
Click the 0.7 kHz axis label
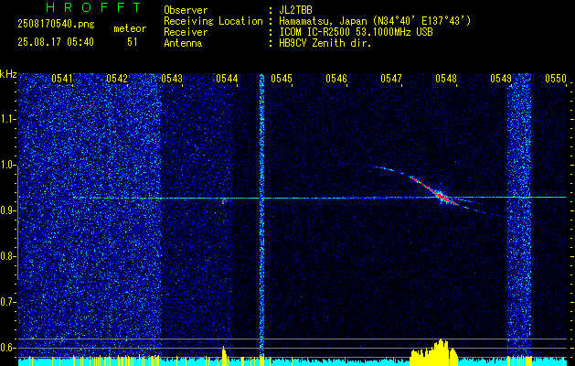pos(8,302)
